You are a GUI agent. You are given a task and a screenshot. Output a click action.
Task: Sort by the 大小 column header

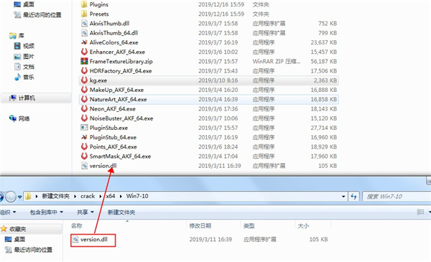(303, 225)
